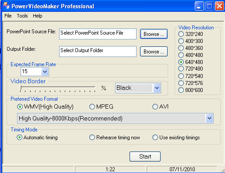Close the PowerVideoMaker window

tap(219, 6)
